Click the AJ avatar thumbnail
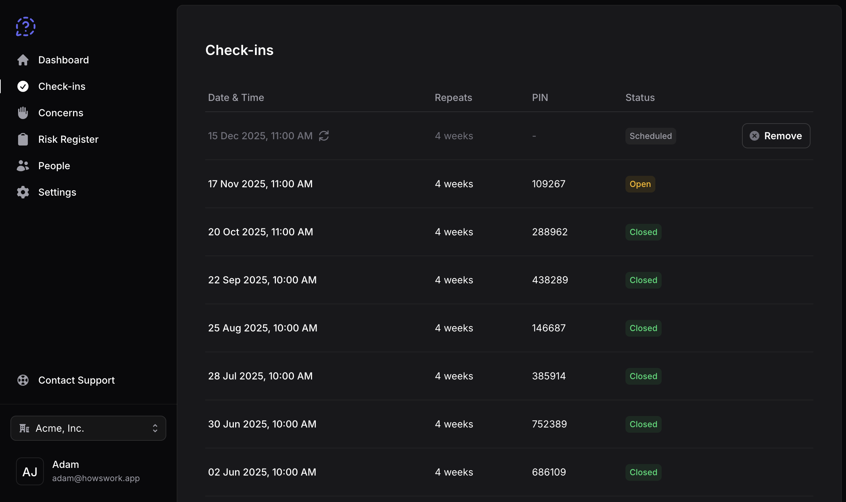The image size is (846, 502). [x=30, y=471]
